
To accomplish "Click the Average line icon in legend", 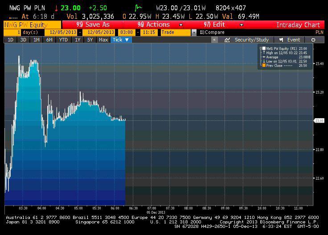I will pyautogui.click(x=264, y=57).
